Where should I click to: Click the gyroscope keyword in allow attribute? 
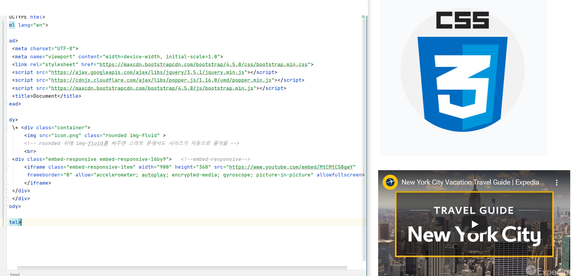coord(237,175)
